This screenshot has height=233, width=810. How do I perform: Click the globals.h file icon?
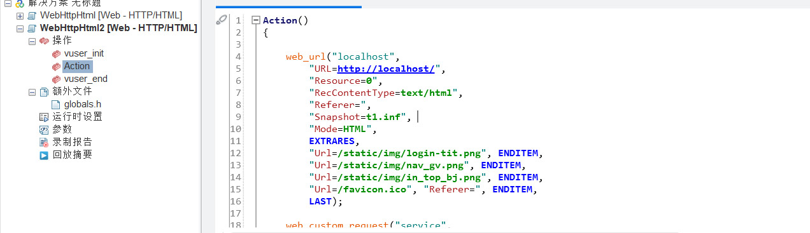pos(56,104)
